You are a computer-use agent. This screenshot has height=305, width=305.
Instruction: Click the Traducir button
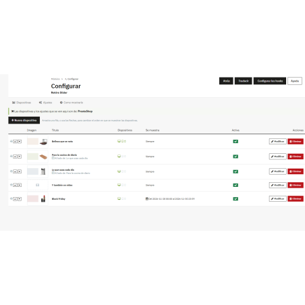tap(244, 81)
